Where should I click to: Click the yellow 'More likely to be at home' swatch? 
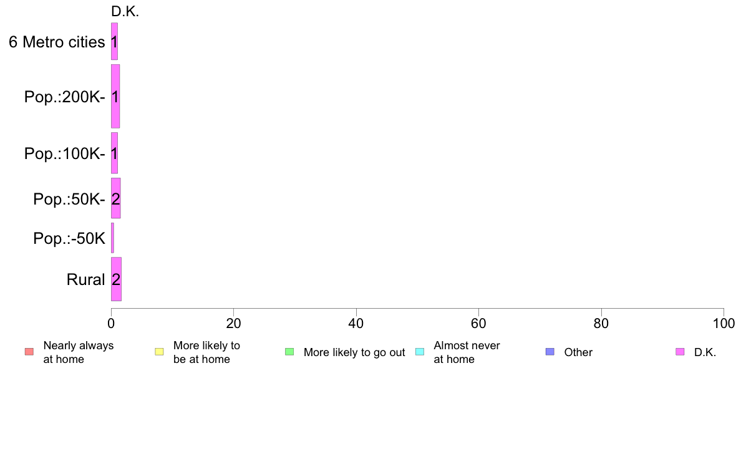159,352
